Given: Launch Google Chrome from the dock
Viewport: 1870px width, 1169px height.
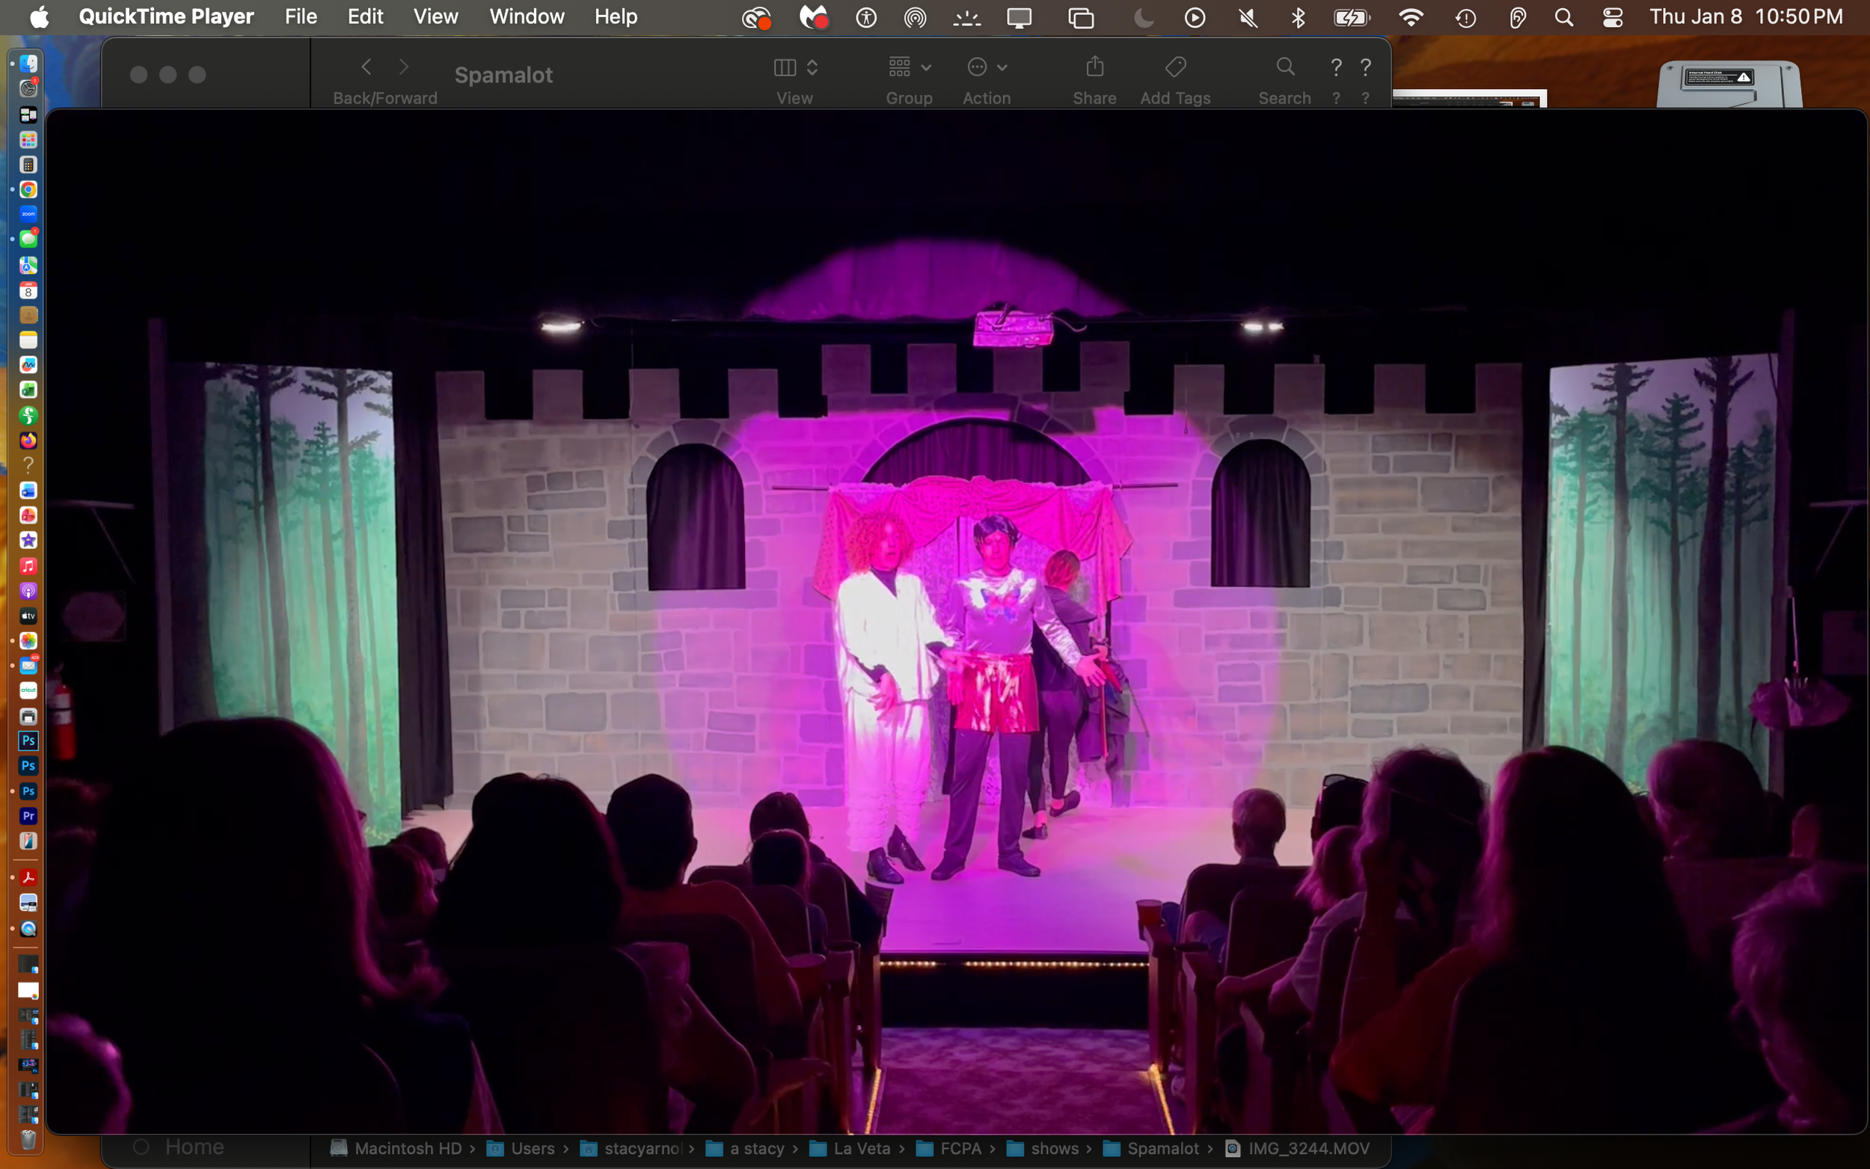Looking at the screenshot, I should pyautogui.click(x=28, y=189).
